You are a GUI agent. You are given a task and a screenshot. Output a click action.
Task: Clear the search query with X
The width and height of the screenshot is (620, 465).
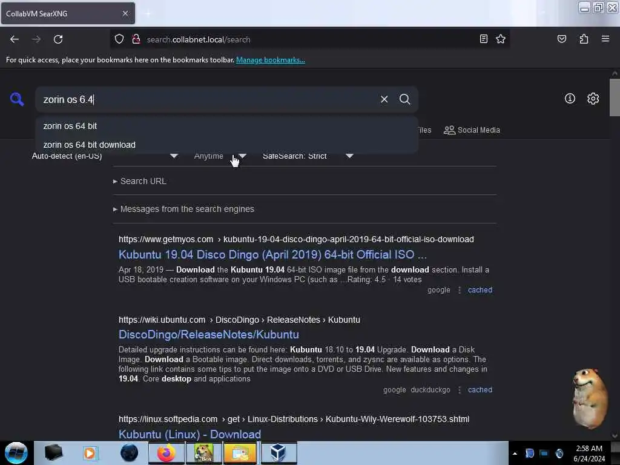(384, 99)
